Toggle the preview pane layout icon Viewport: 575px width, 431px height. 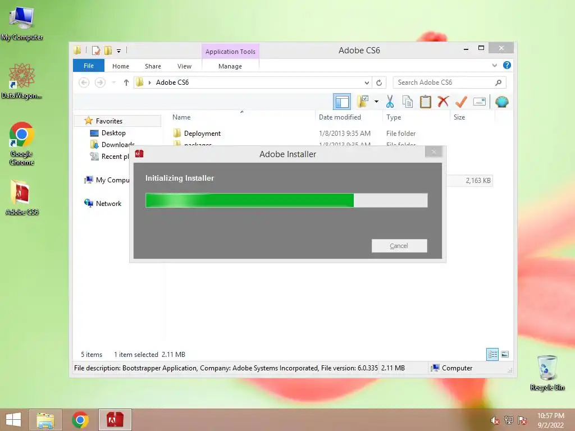click(342, 102)
